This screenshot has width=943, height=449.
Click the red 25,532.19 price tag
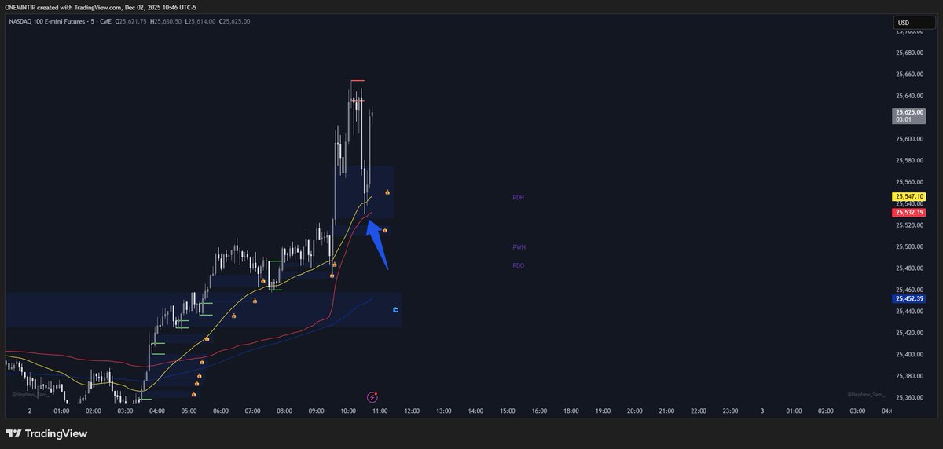point(909,213)
